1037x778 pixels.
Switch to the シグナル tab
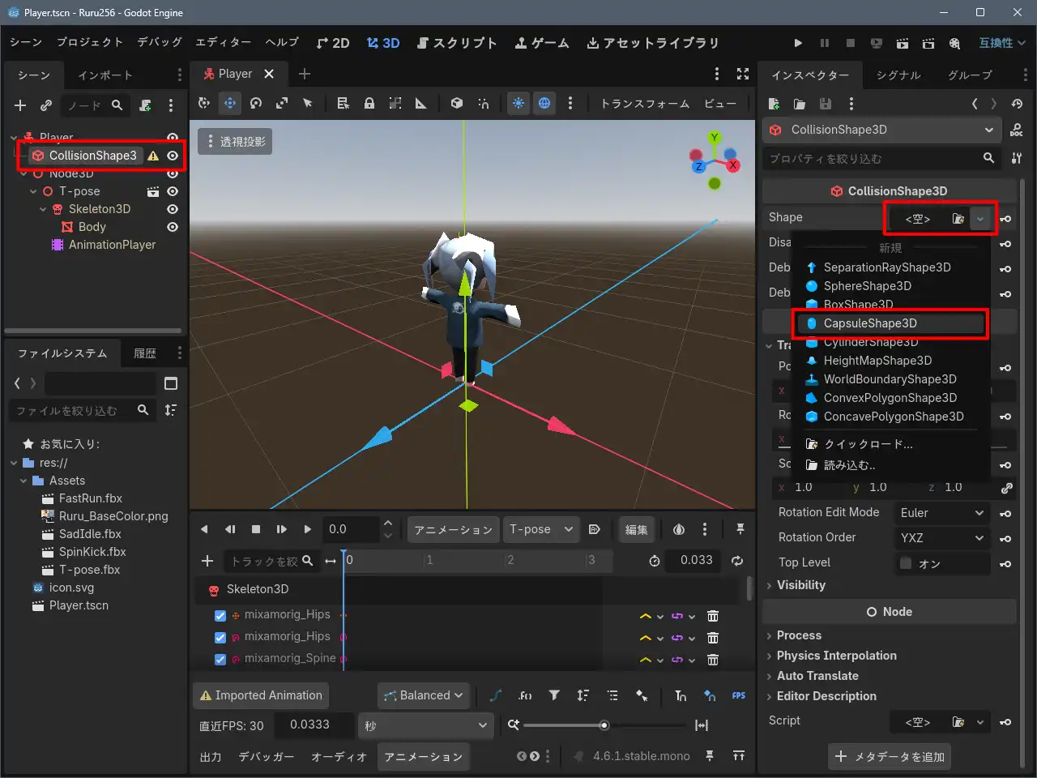pos(898,75)
